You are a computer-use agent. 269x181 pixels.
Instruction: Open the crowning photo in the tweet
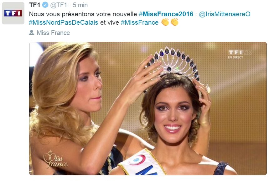coord(148,108)
